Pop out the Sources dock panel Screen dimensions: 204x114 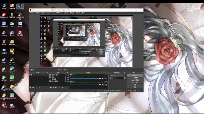(x=68, y=73)
